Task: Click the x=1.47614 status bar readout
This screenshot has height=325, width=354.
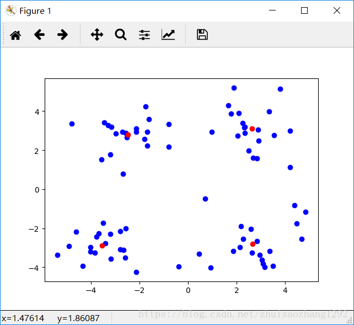Action: pyautogui.click(x=23, y=318)
